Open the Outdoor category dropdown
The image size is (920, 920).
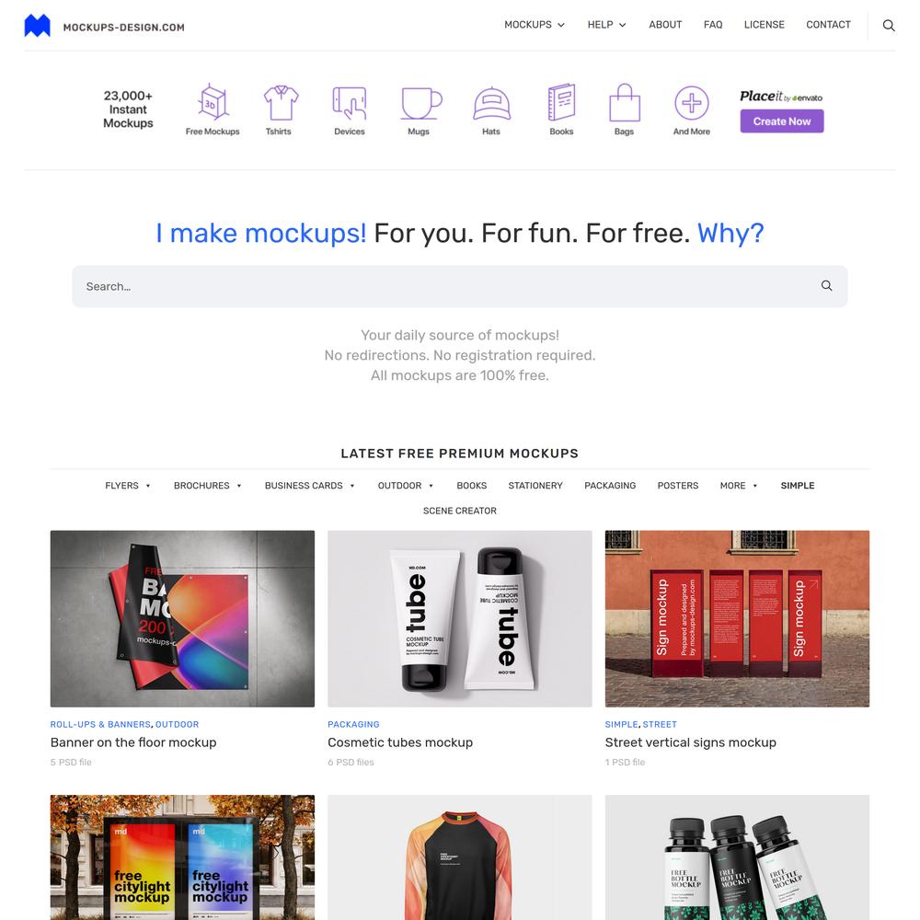(406, 485)
